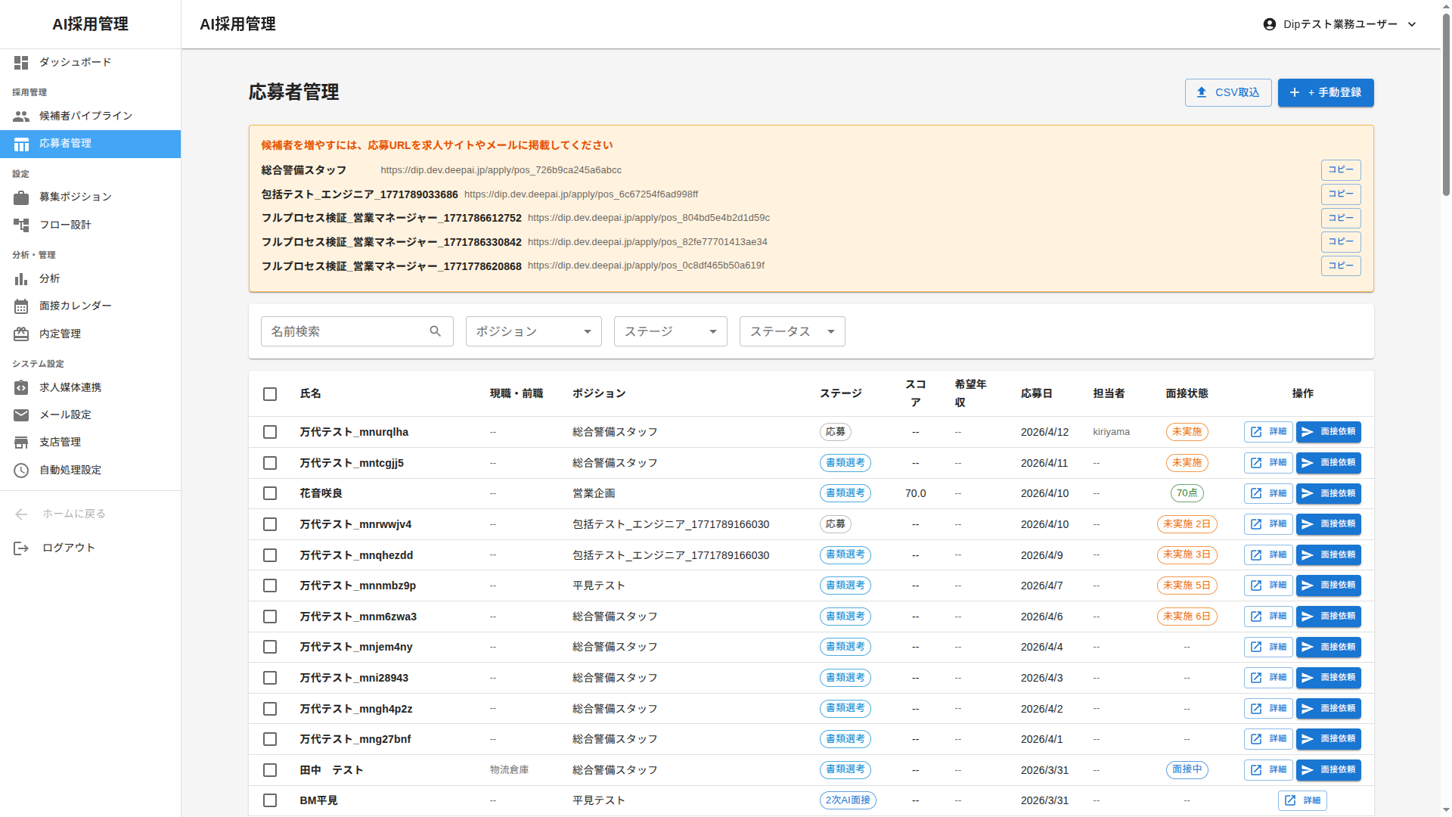The height and width of the screenshot is (817, 1452).
Task: Open the ステータス filter dropdown
Action: (792, 331)
